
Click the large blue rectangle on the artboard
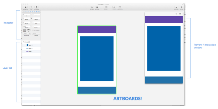(x=97, y=59)
